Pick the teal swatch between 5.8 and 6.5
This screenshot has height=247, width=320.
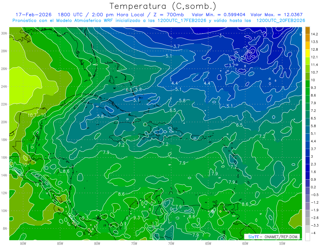pyautogui.click(x=307, y=122)
